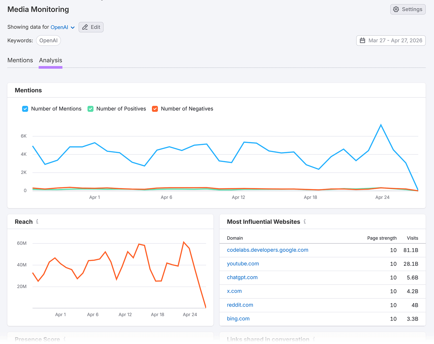The image size is (434, 344).
Task: Open the reddit.com domain link
Action: (240, 305)
